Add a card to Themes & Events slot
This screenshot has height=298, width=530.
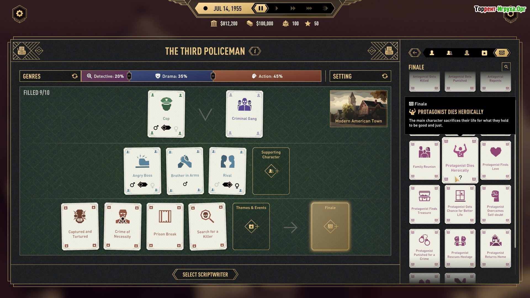pos(251,226)
